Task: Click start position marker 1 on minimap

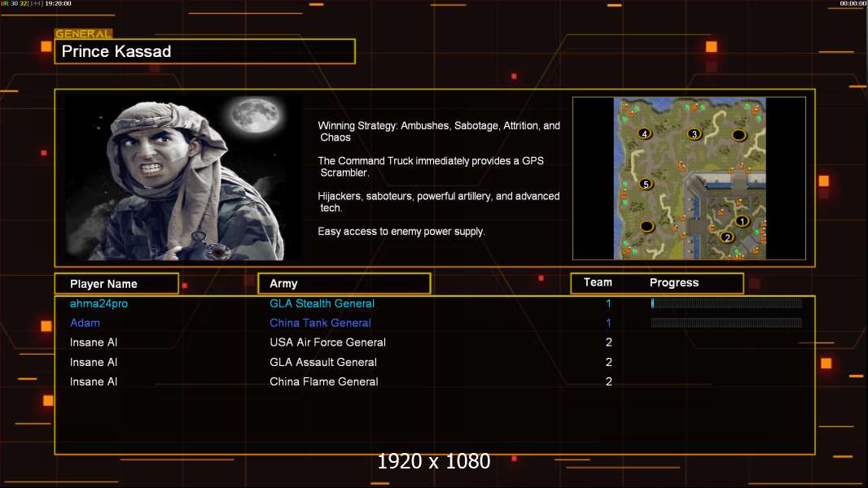Action: [742, 221]
